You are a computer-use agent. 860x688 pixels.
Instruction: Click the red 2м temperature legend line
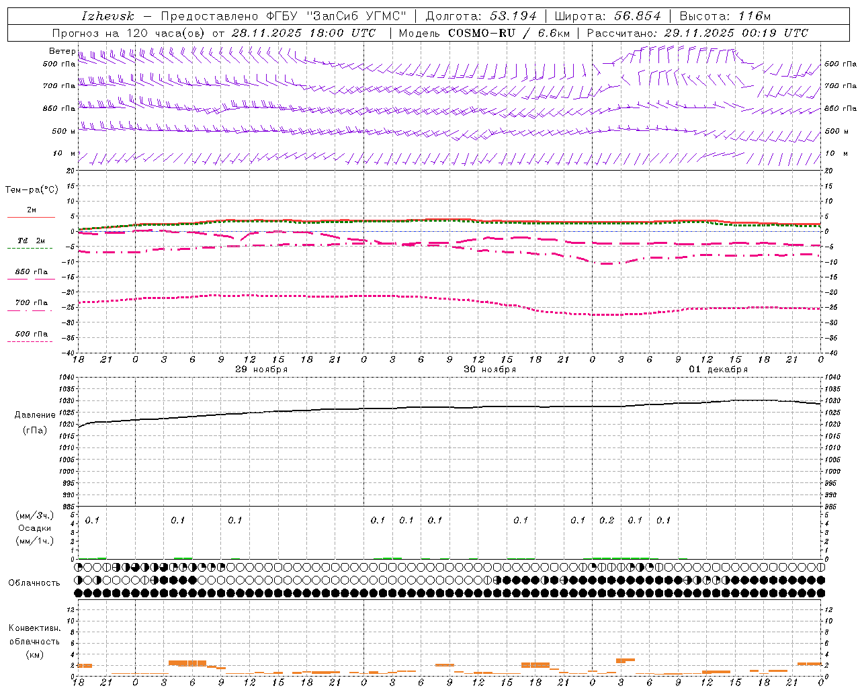[x=31, y=218]
